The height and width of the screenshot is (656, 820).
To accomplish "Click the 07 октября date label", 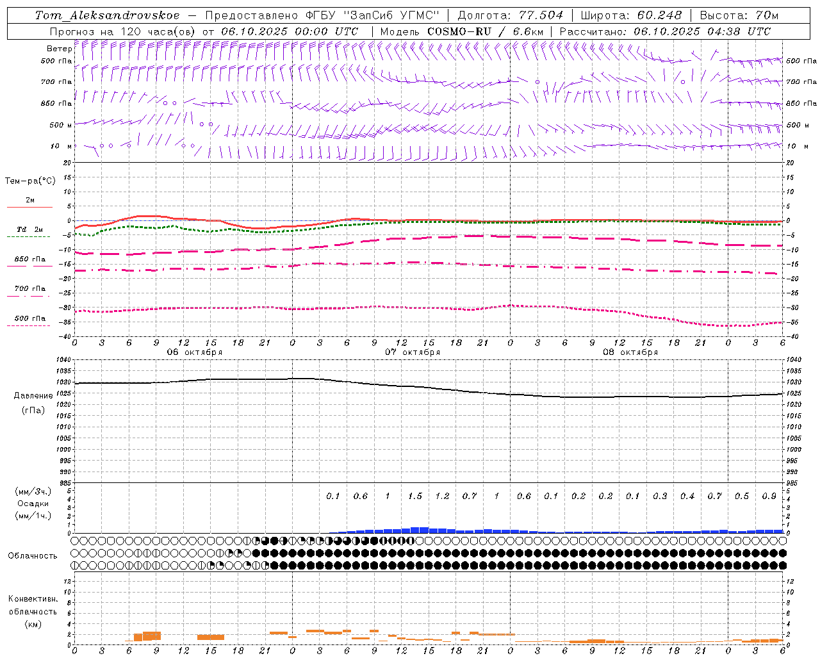I will click(x=413, y=352).
